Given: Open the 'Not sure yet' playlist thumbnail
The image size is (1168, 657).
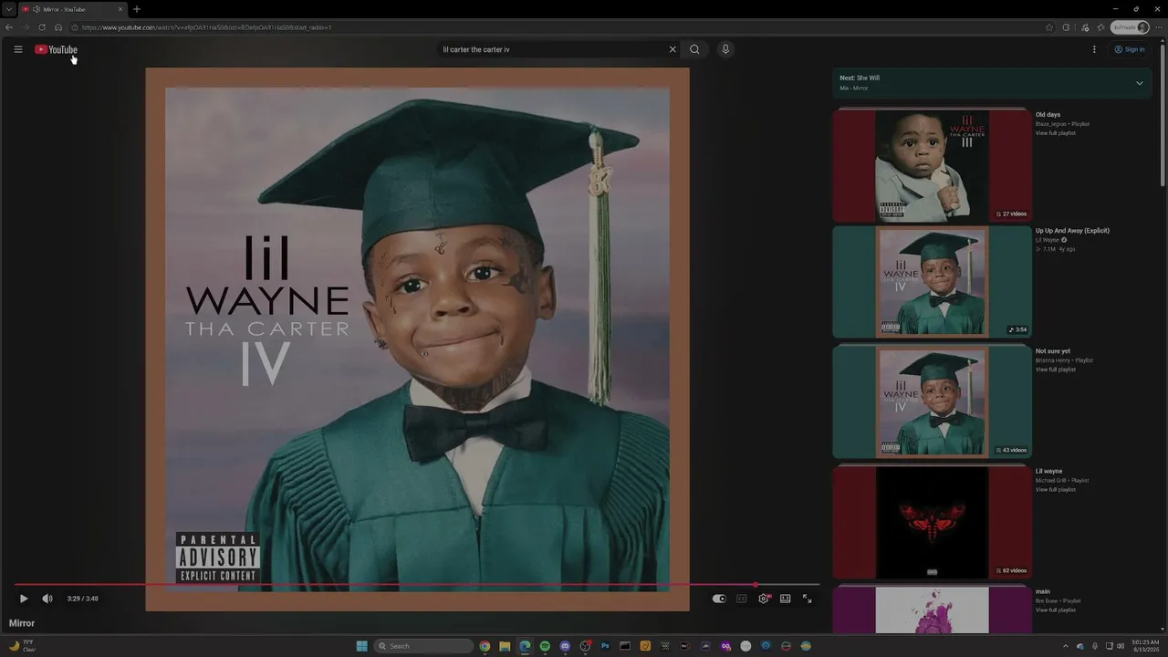Looking at the screenshot, I should click(x=932, y=401).
